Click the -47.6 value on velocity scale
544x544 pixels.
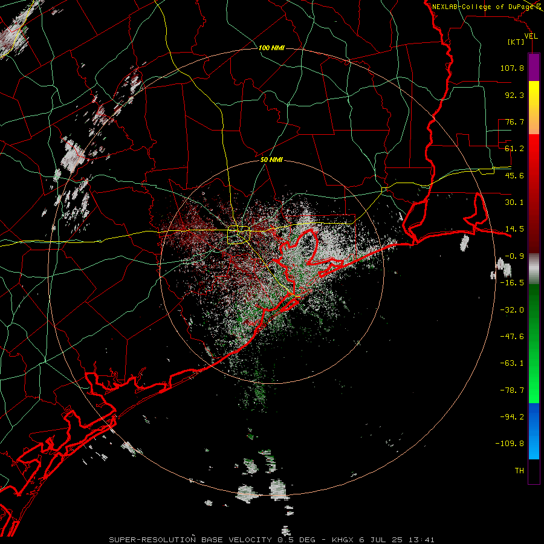point(512,337)
